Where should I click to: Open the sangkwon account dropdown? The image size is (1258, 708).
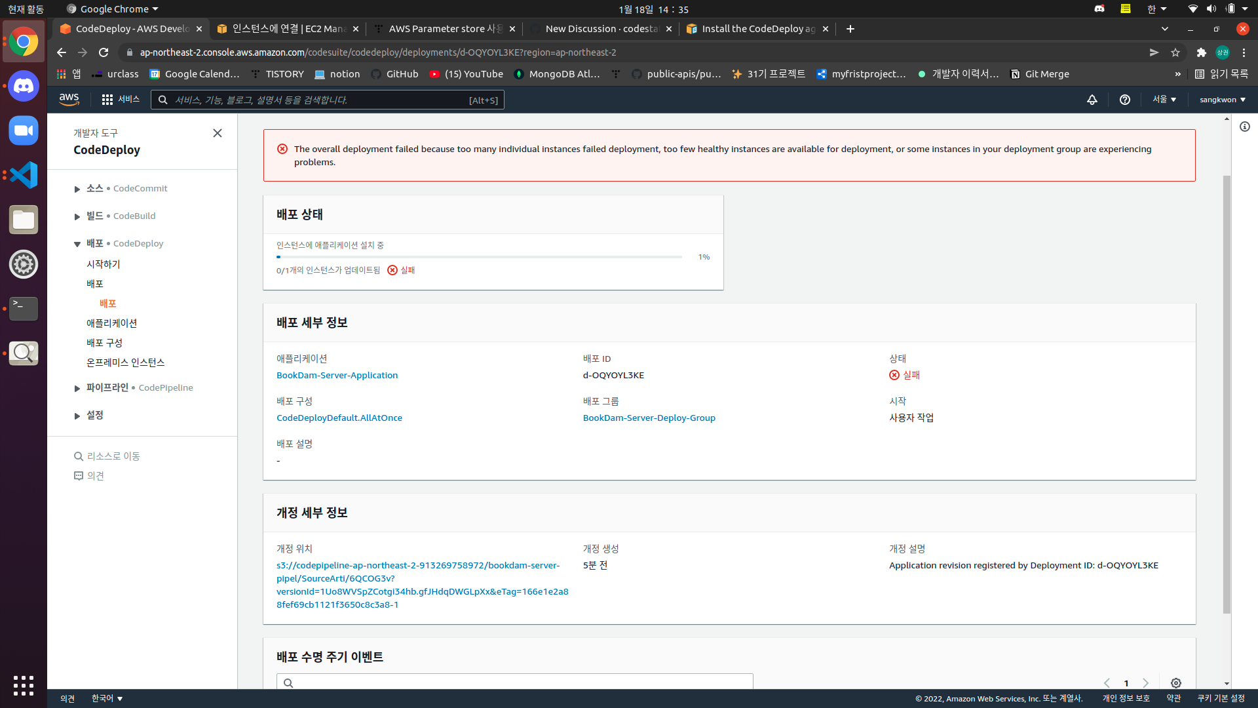click(x=1223, y=100)
